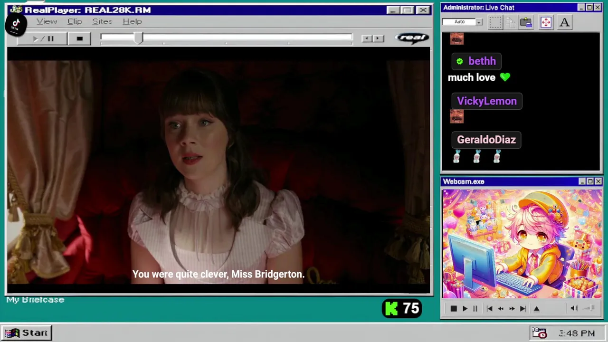The width and height of the screenshot is (608, 342).
Task: Click the briefcase folder icon in Live Chat
Action: point(526,22)
